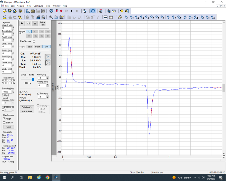This screenshot has width=226, height=181.
Task: Enable the HumSilencer checkbox beside Analog OUT
Action: point(34,41)
